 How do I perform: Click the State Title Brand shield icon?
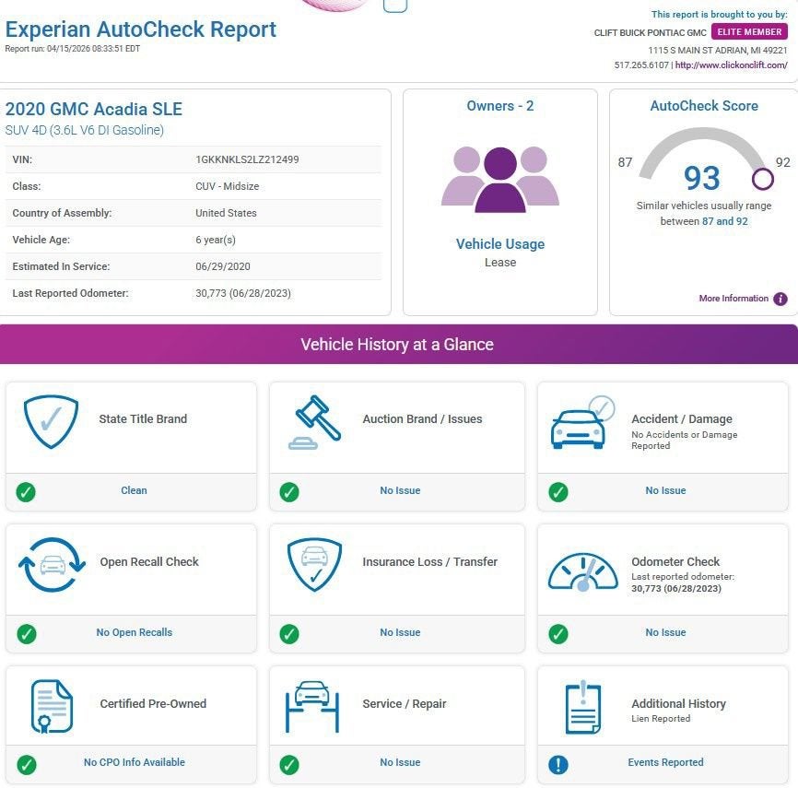click(x=51, y=421)
